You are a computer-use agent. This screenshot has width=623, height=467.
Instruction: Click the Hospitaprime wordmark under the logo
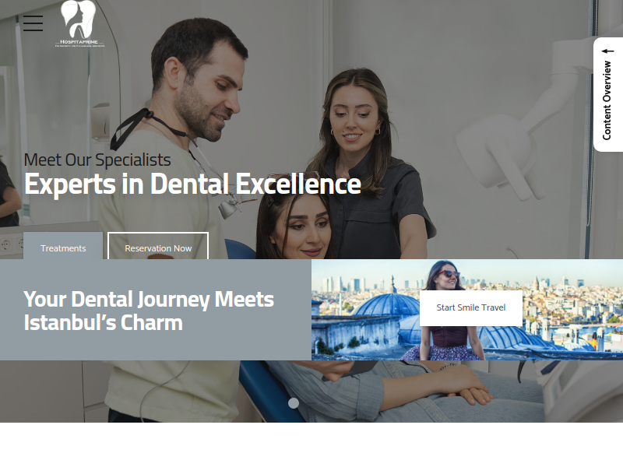79,42
